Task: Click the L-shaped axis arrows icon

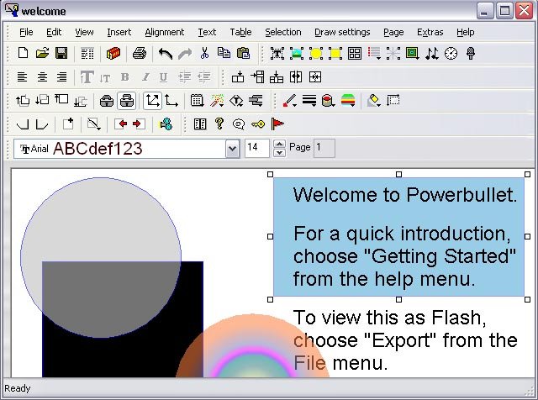Action: [x=171, y=101]
